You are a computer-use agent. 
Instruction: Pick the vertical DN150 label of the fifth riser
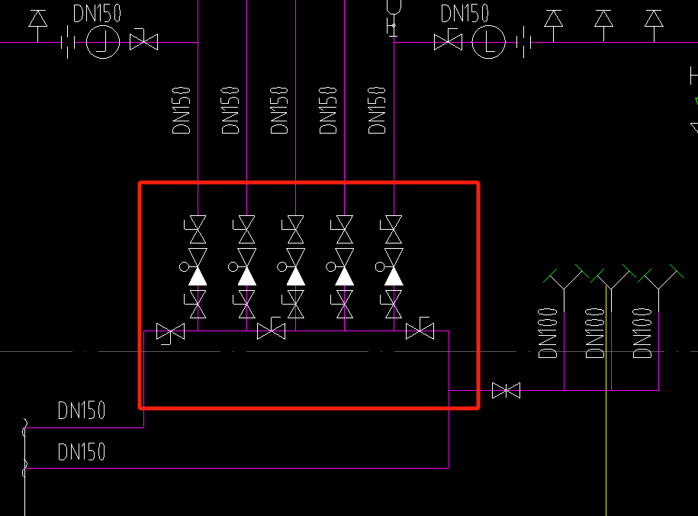click(x=377, y=111)
